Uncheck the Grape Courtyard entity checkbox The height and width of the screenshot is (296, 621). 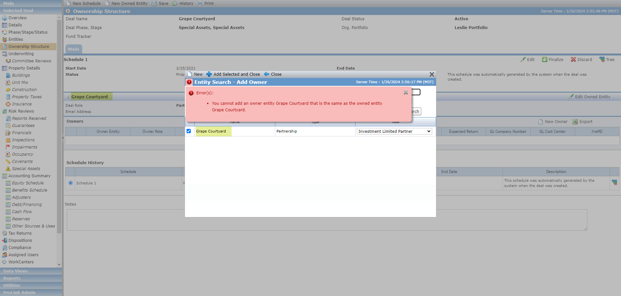[x=189, y=131]
